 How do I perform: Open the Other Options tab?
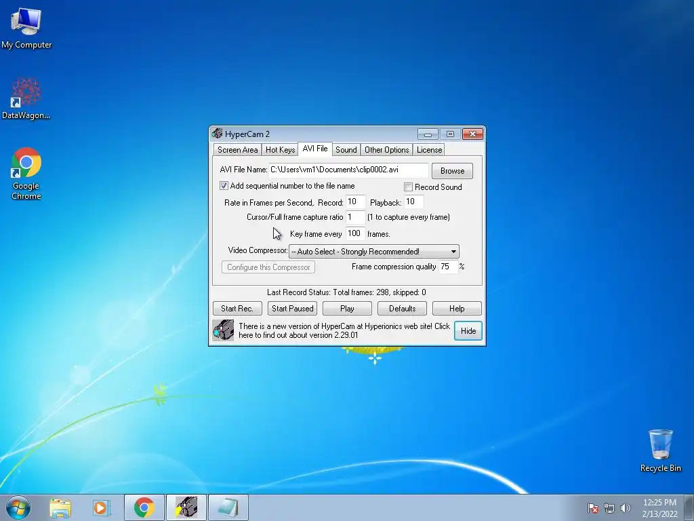tap(387, 150)
